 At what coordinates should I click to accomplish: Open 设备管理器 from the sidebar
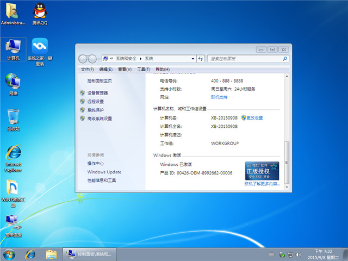click(x=97, y=93)
